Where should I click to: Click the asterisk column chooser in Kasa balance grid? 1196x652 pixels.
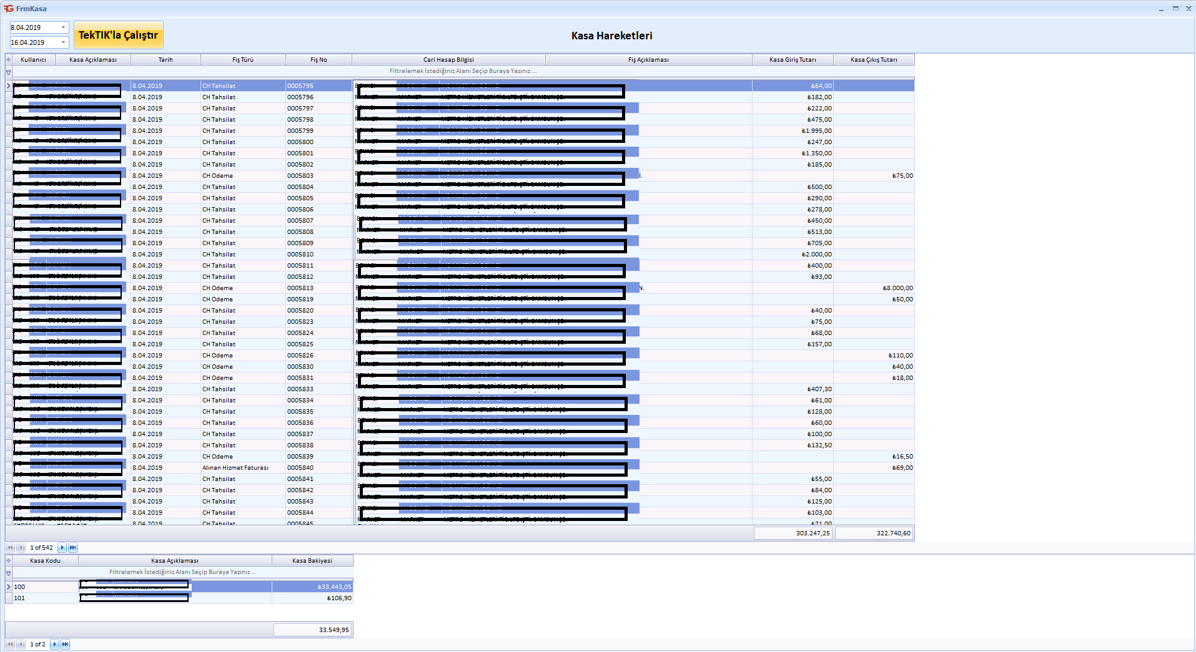(x=9, y=561)
